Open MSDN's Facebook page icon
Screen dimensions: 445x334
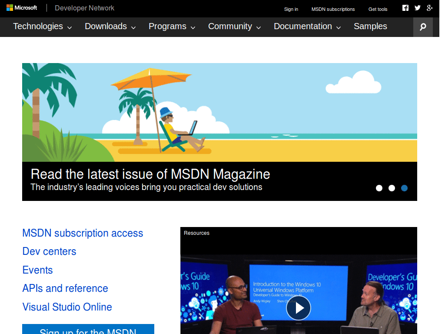(x=405, y=7)
